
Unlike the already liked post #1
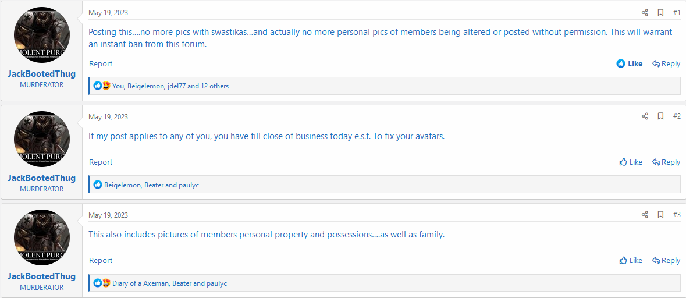click(630, 64)
